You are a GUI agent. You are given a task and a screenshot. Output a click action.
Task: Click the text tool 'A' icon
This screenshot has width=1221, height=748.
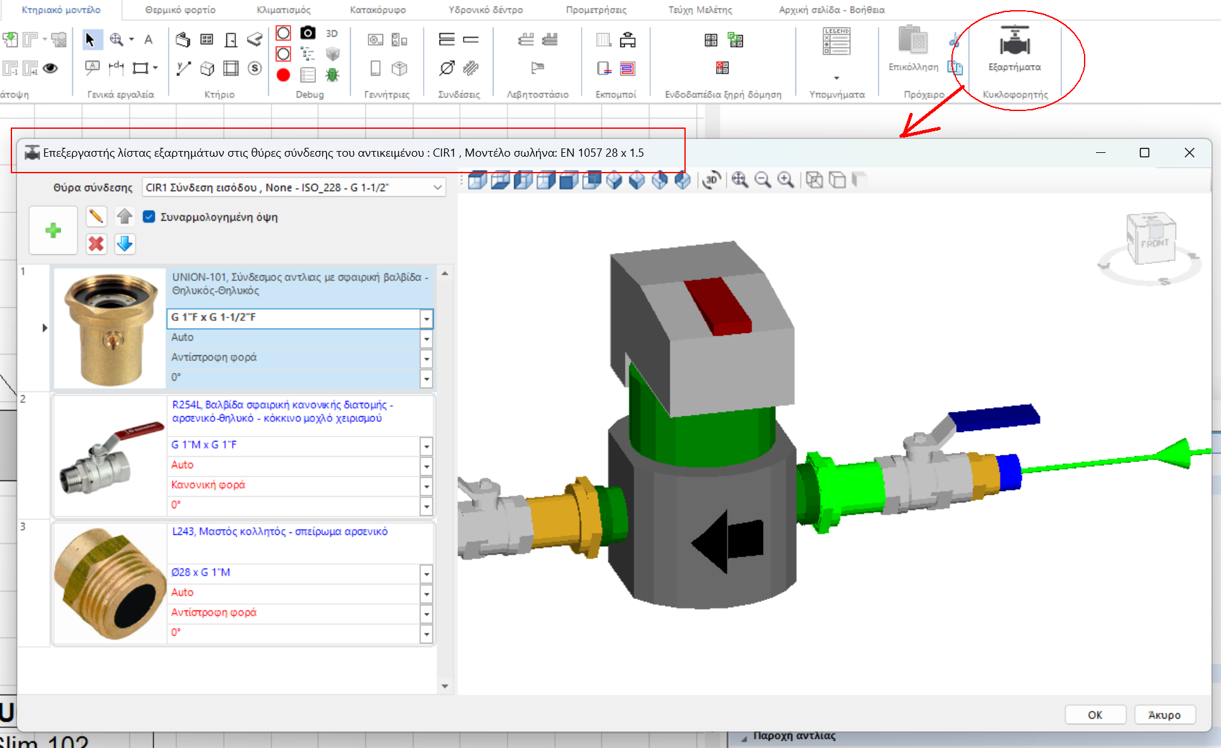[148, 39]
